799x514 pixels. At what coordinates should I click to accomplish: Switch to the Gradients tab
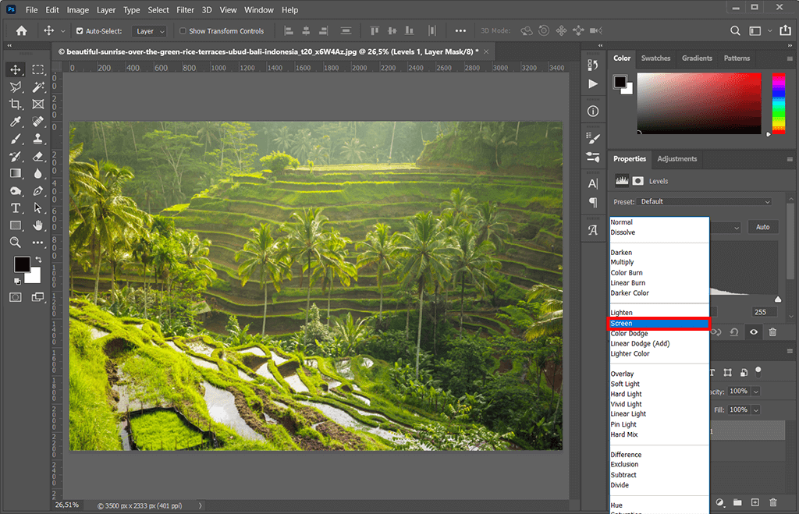click(x=697, y=58)
